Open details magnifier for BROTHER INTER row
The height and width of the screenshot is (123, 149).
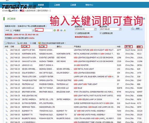coord(7,92)
